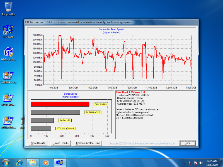Click the "100.3GB" axis label
The height and width of the screenshot is (167, 223).
click(54, 88)
